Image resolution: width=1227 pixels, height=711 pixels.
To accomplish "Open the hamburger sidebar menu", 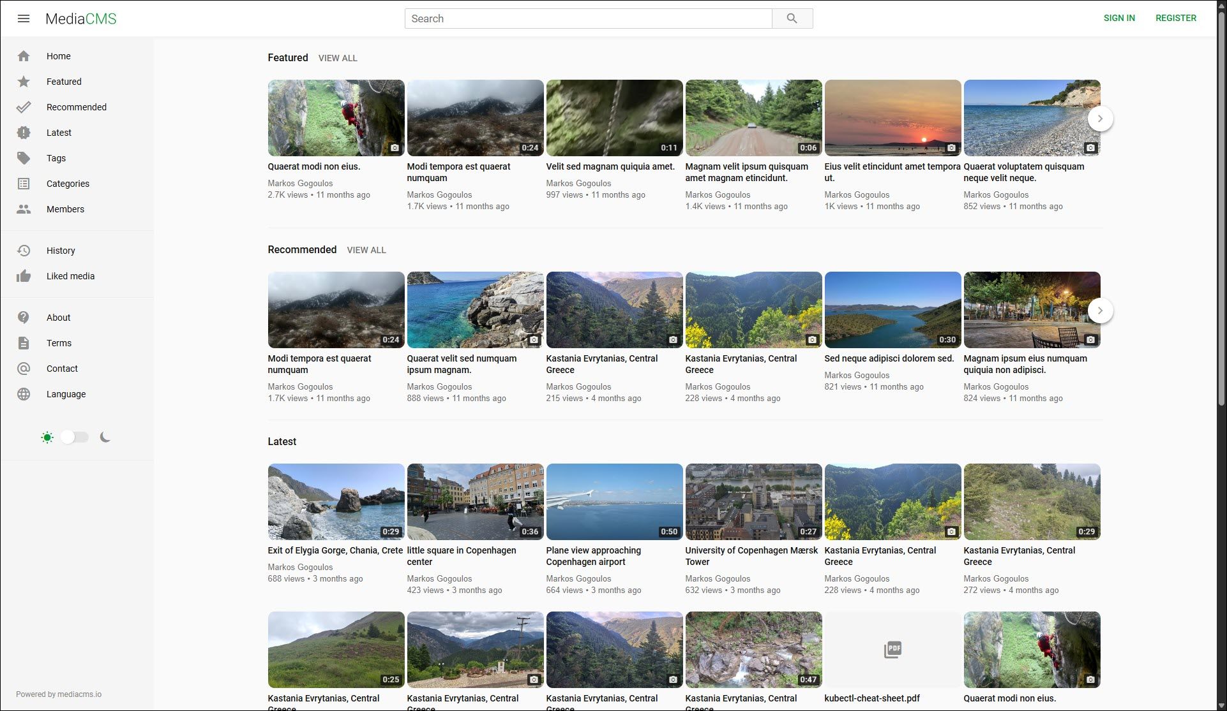I will point(24,18).
